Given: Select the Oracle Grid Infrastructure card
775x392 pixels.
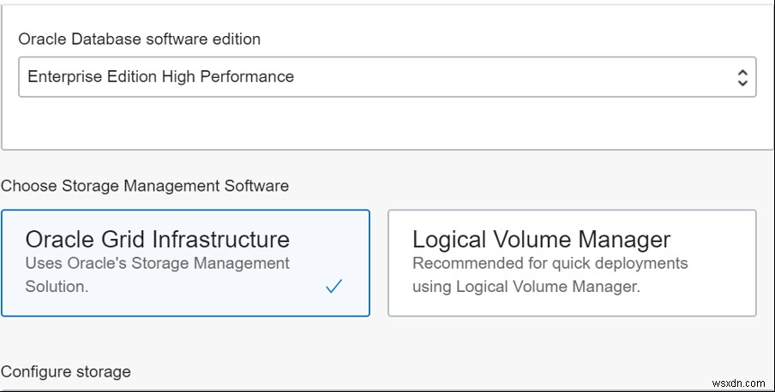Looking at the screenshot, I should (x=185, y=263).
